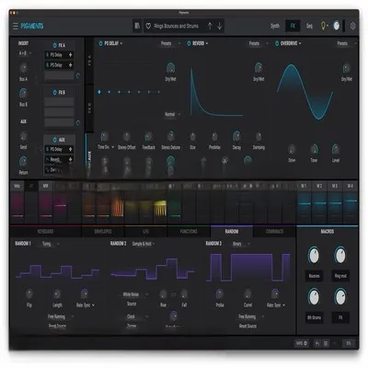
Task: Disable the REVERB effect power button
Action: [x=189, y=43]
